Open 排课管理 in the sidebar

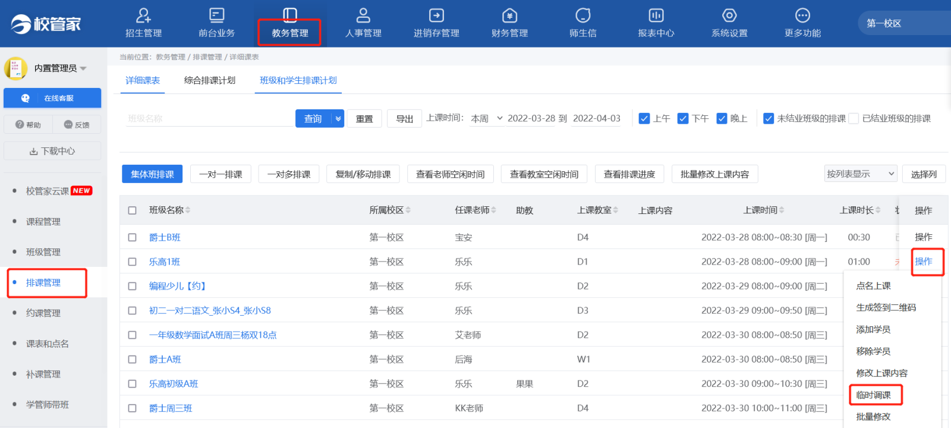[x=43, y=282]
